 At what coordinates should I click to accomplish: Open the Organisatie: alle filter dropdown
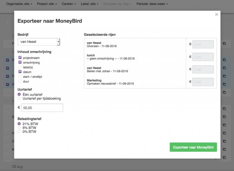click(19, 4)
